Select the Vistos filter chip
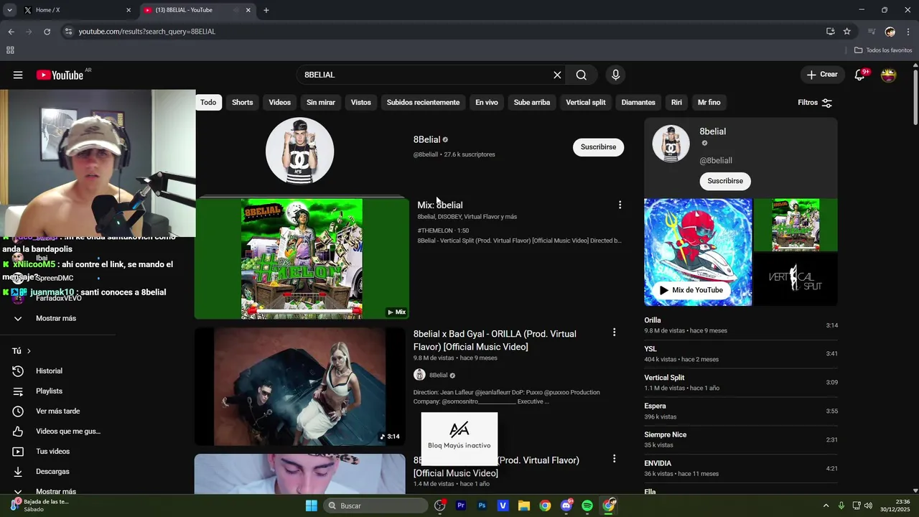This screenshot has width=919, height=517. coord(361,103)
